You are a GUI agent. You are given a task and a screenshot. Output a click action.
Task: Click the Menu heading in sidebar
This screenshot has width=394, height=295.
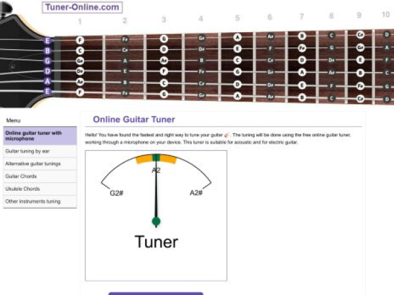click(x=13, y=121)
